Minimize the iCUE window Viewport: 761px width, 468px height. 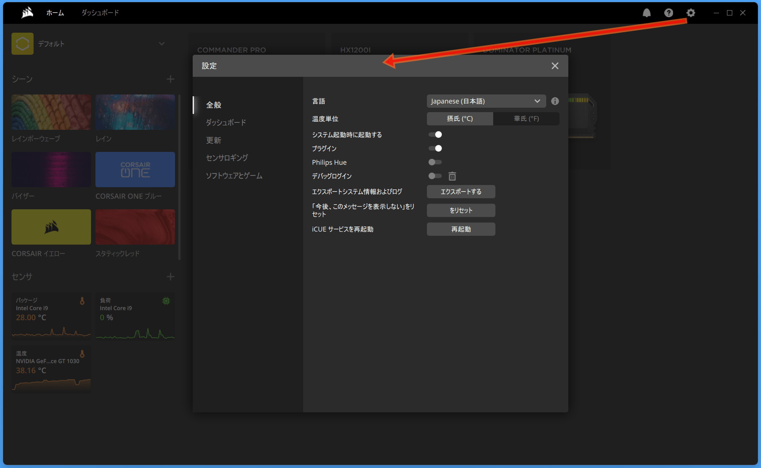click(x=716, y=13)
